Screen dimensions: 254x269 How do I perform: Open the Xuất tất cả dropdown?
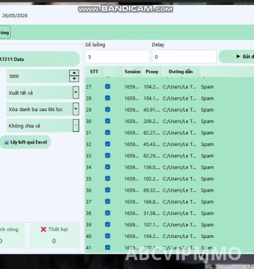[76, 93]
